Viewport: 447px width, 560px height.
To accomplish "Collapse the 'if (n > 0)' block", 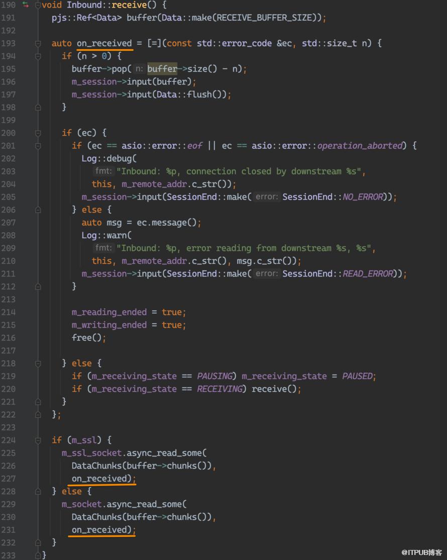I will tap(38, 56).
